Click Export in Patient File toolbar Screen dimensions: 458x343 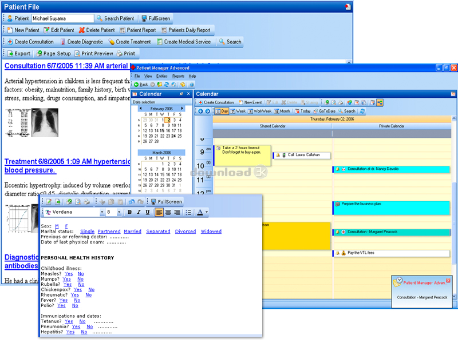tap(19, 53)
